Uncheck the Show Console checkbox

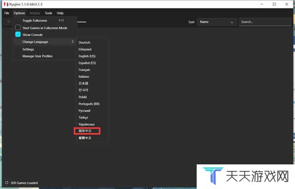point(18,34)
